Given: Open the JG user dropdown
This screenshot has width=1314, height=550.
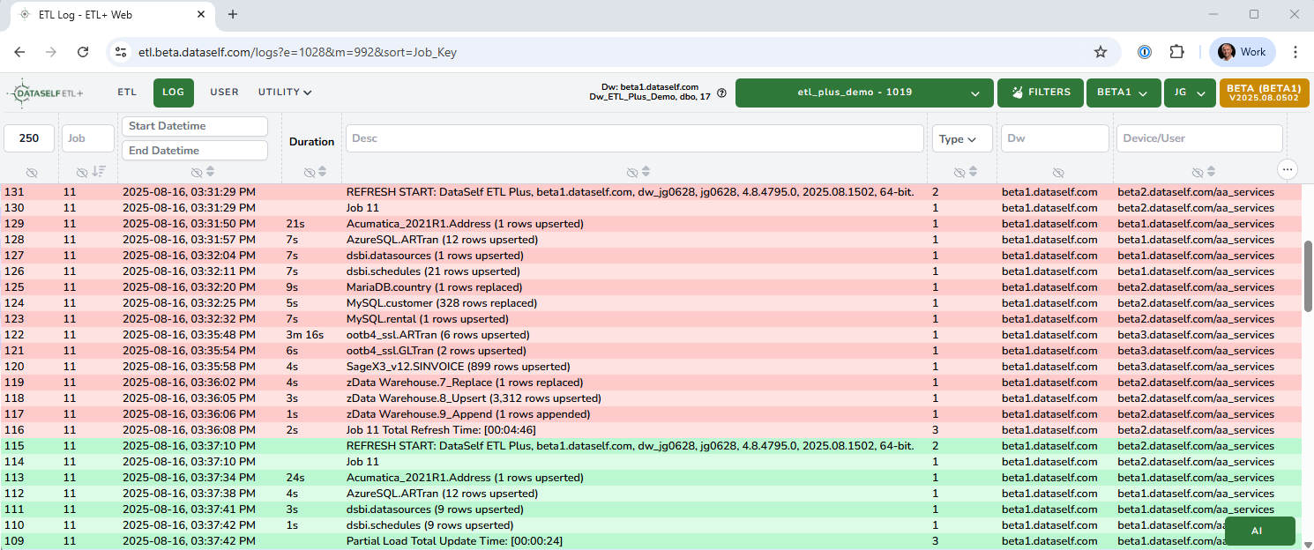Looking at the screenshot, I should pyautogui.click(x=1190, y=93).
